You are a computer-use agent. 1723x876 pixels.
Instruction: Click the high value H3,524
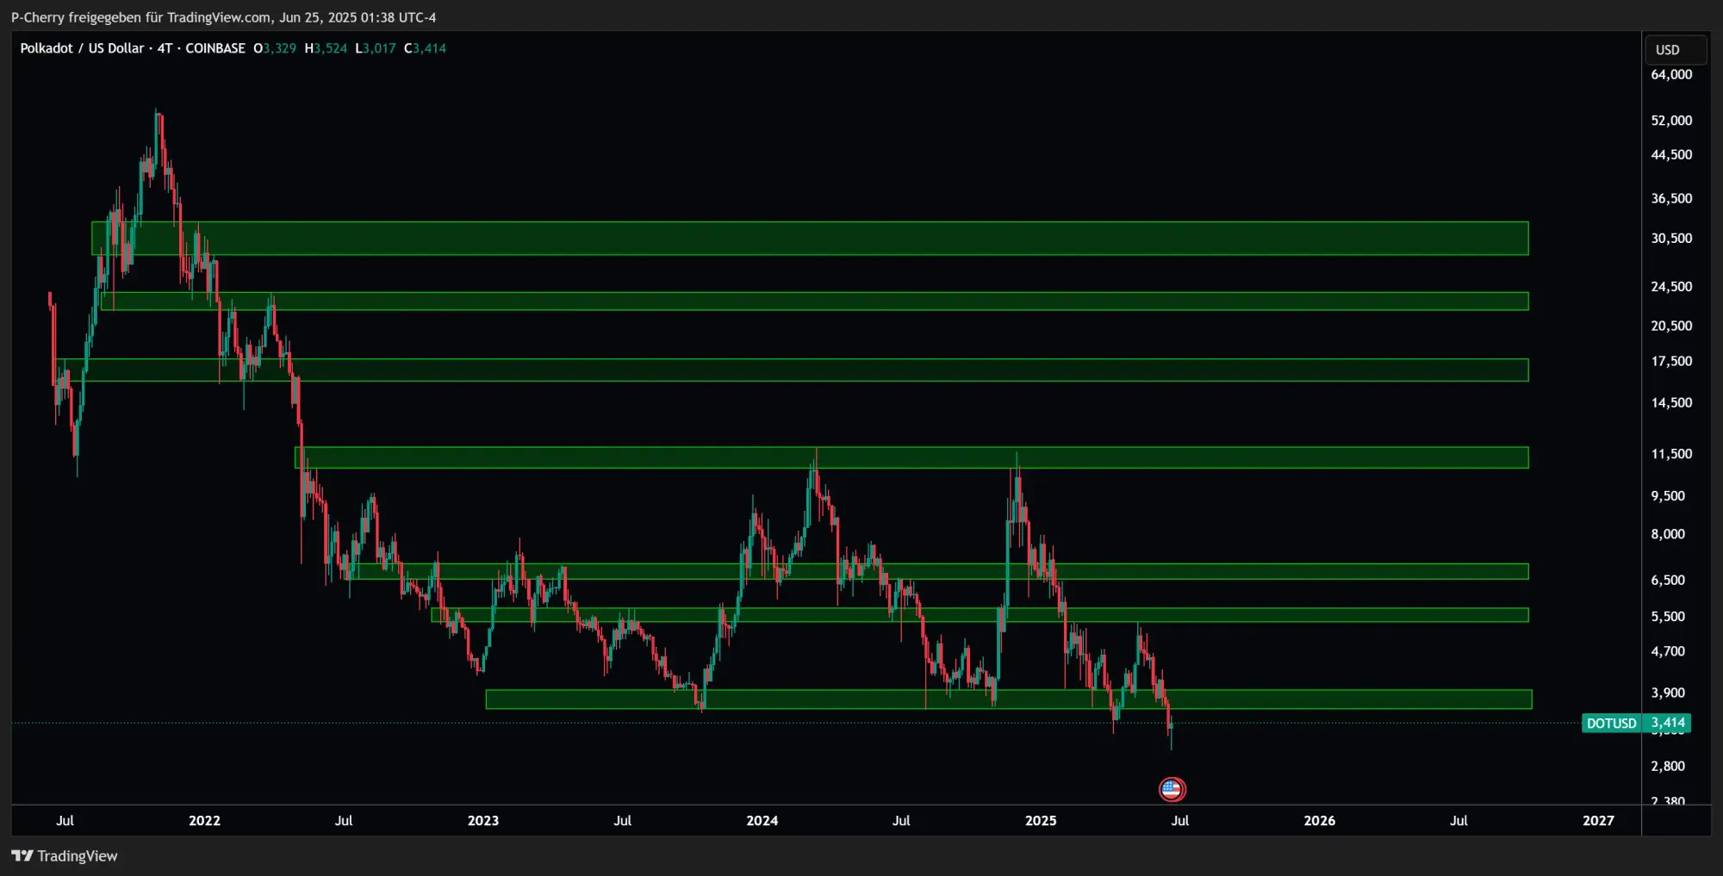pyautogui.click(x=326, y=48)
